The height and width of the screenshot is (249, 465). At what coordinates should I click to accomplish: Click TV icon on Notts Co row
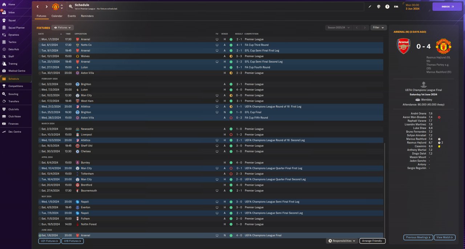click(x=217, y=45)
